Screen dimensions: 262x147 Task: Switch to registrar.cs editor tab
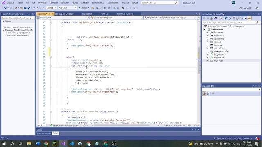click(87, 14)
